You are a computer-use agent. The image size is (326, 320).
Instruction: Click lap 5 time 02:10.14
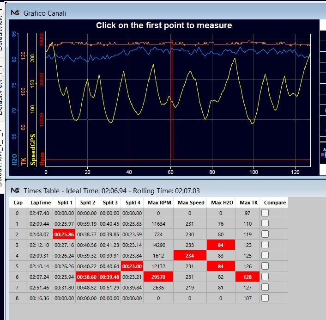(x=39, y=266)
